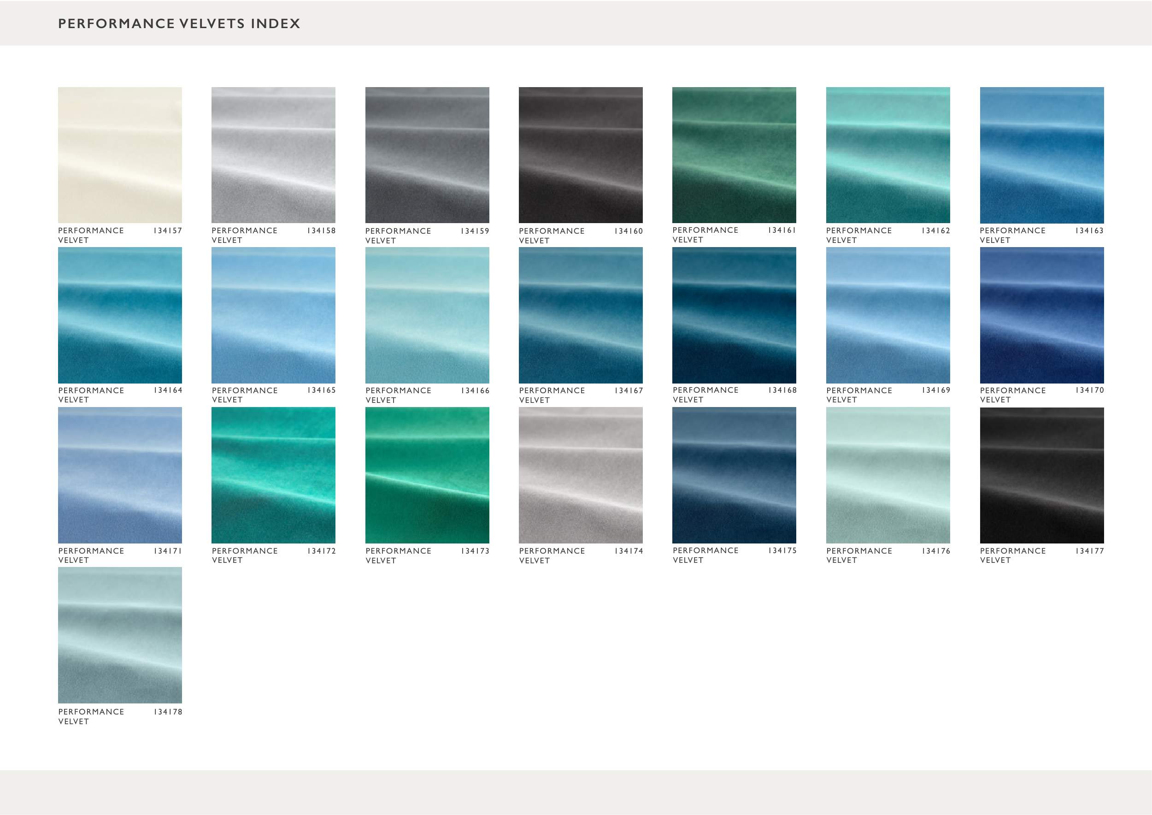Click the code label 134175

tap(782, 550)
